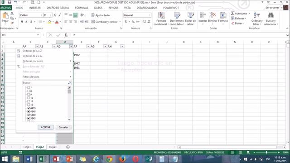Viewport: 290px width, 163px height.
Task: Adjust the zoom slider in status bar
Action: pos(266,153)
